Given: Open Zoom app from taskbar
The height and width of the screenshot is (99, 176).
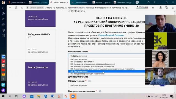Looking at the screenshot, I should tap(73, 96).
